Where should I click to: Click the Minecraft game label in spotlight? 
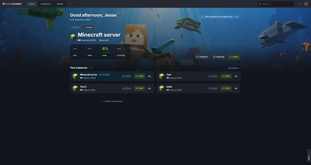click(104, 40)
